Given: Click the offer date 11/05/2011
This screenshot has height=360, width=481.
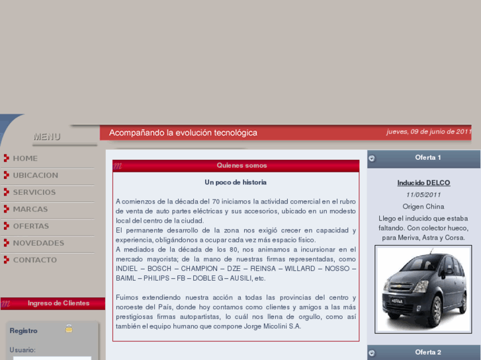Looking at the screenshot, I should (423, 195).
